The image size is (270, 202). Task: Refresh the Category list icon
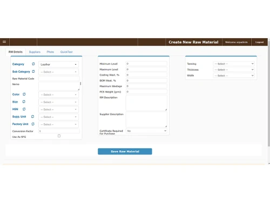click(33, 64)
